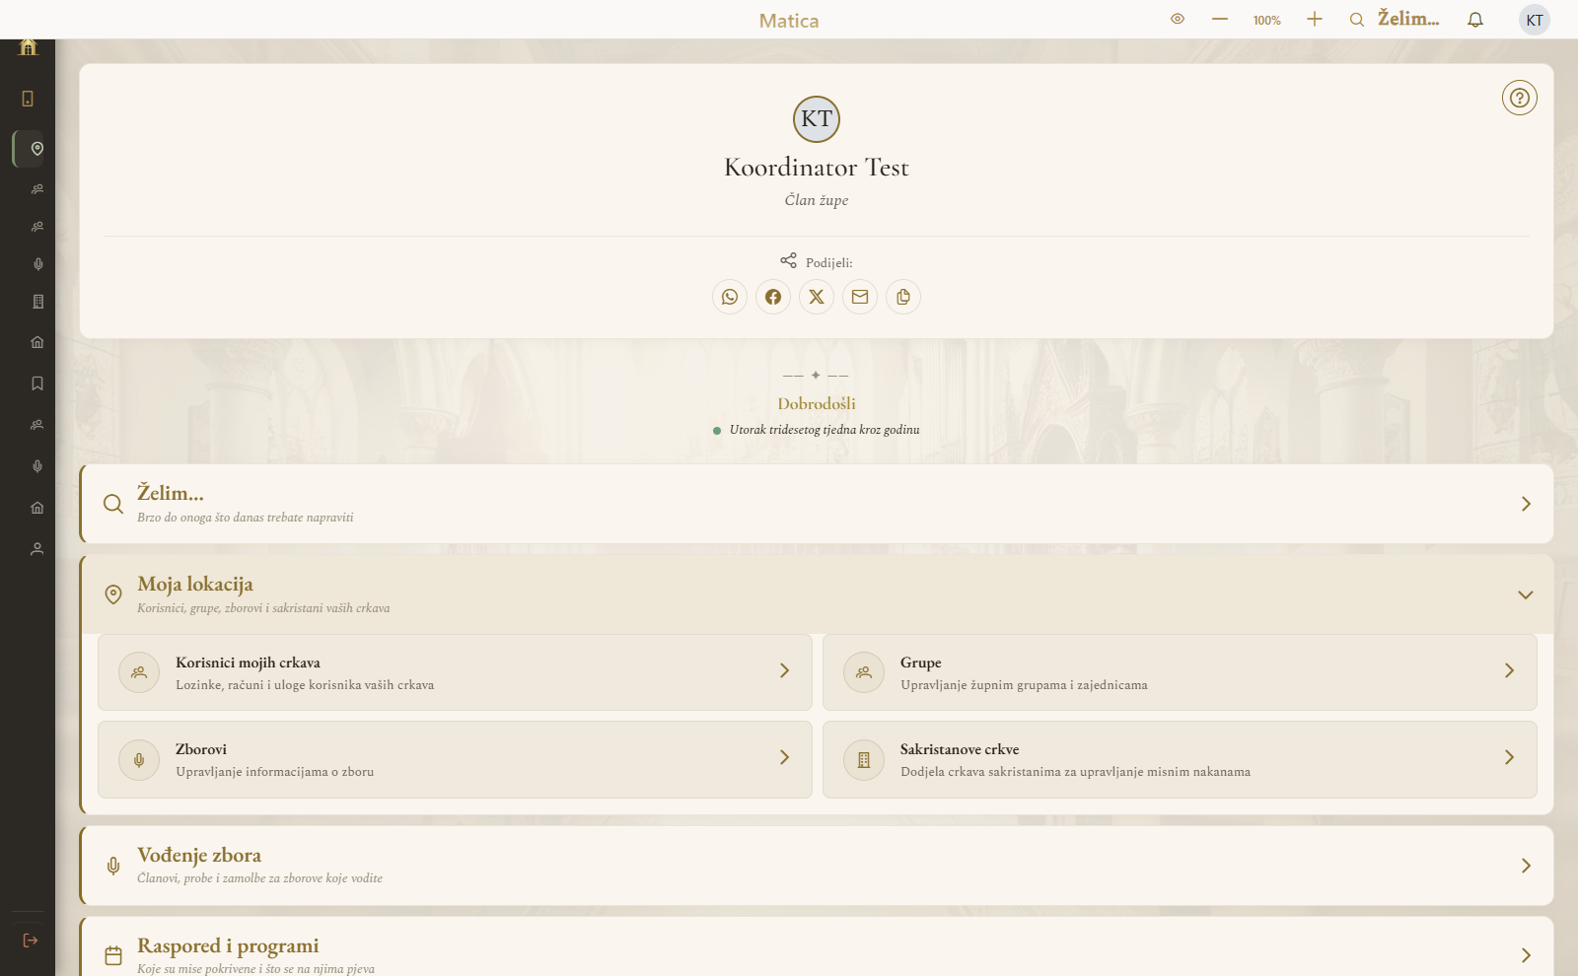The width and height of the screenshot is (1578, 976).
Task: Open Korisnici mojih crkava card
Action: (455, 672)
